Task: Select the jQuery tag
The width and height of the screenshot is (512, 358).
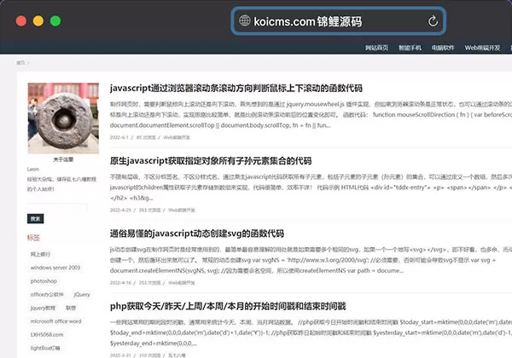Action: point(82,294)
